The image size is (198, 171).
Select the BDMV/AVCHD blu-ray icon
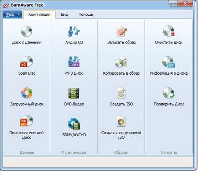pyautogui.click(x=74, y=124)
